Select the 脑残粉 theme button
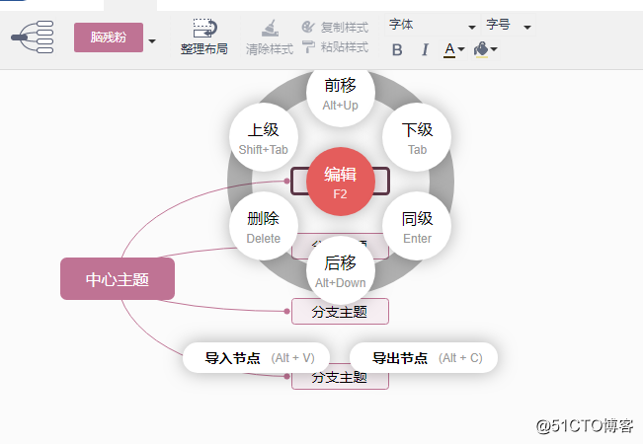Image resolution: width=643 pixels, height=444 pixels. click(x=109, y=37)
